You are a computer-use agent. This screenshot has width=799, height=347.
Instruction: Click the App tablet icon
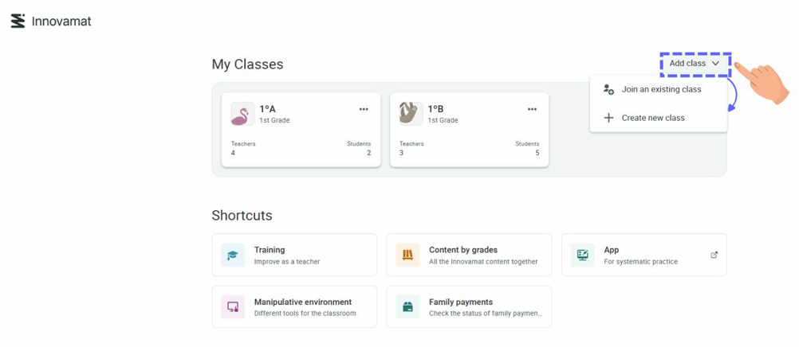pyautogui.click(x=583, y=255)
